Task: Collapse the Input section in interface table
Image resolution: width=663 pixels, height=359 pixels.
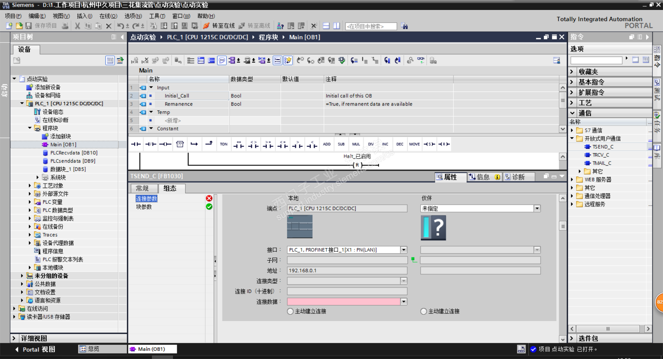Action: 151,88
